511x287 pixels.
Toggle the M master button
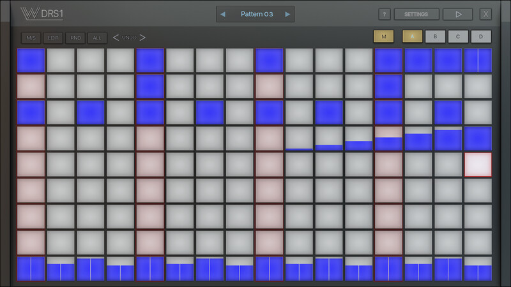coord(384,36)
